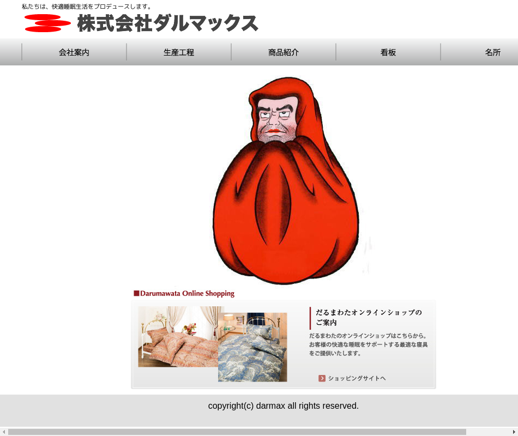Click the horizontal scrollbar thumb
Image resolution: width=518 pixels, height=436 pixels.
237,432
